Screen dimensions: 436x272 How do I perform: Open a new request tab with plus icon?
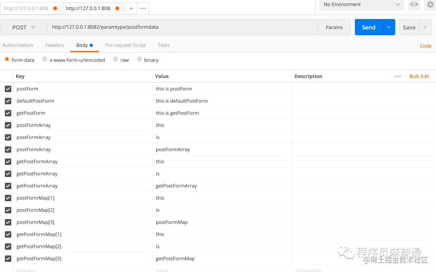point(131,8)
